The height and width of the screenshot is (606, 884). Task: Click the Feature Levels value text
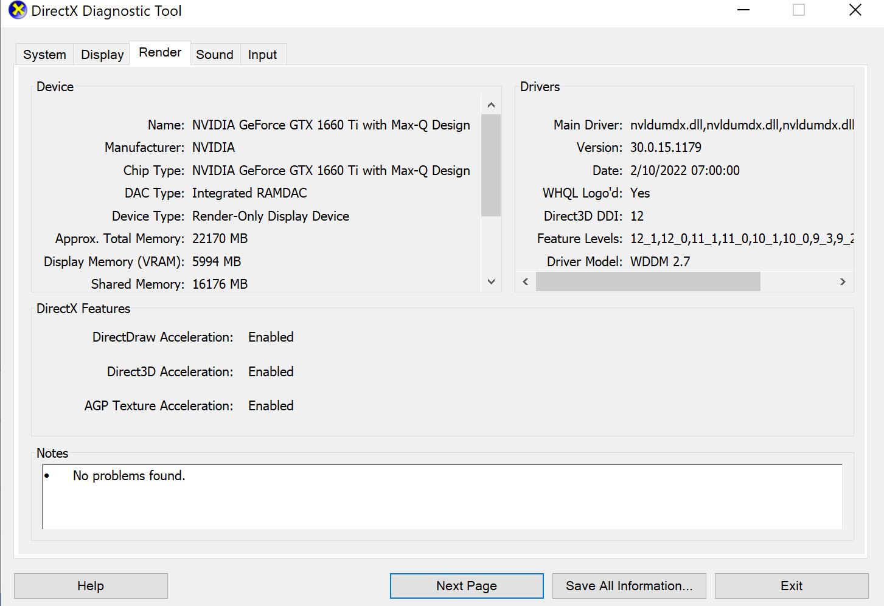click(x=742, y=239)
